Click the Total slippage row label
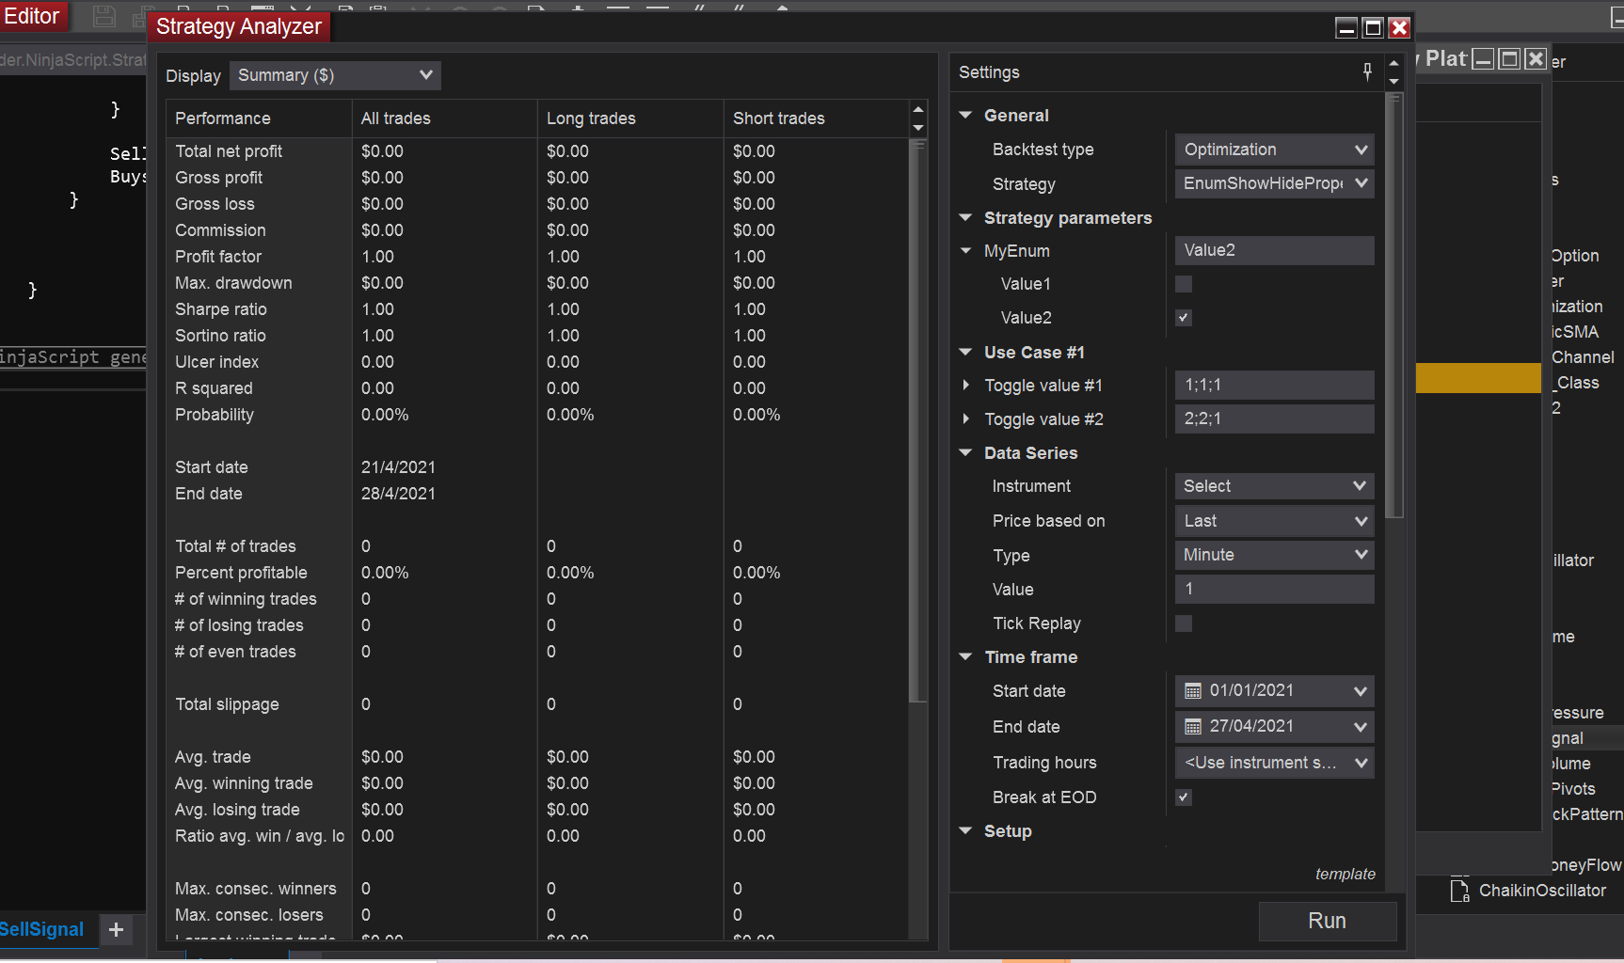This screenshot has width=1624, height=963. click(227, 704)
